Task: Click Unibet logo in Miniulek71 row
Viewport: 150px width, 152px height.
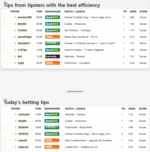Action: pos(52,43)
